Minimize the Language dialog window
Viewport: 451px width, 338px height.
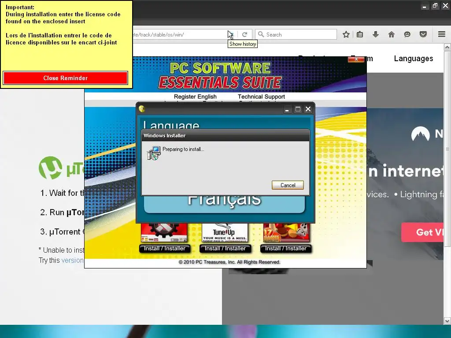click(x=287, y=109)
